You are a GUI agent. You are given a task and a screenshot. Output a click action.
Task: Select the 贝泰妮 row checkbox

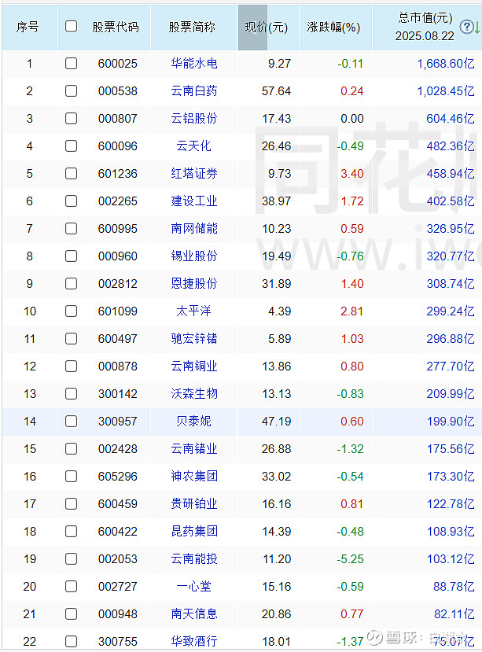71,422
